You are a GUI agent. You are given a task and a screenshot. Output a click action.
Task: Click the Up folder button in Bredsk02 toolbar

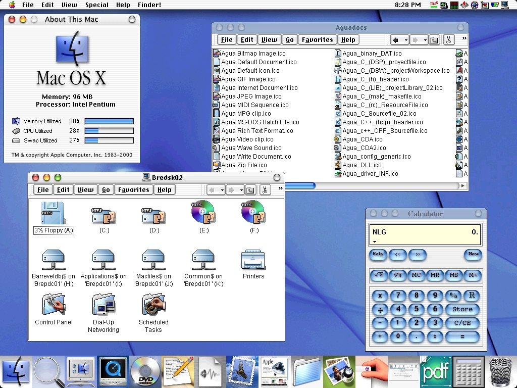click(x=250, y=190)
